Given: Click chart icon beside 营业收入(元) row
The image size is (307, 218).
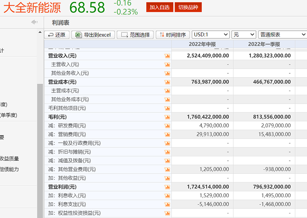Looking at the screenshot, I should tap(167, 56).
